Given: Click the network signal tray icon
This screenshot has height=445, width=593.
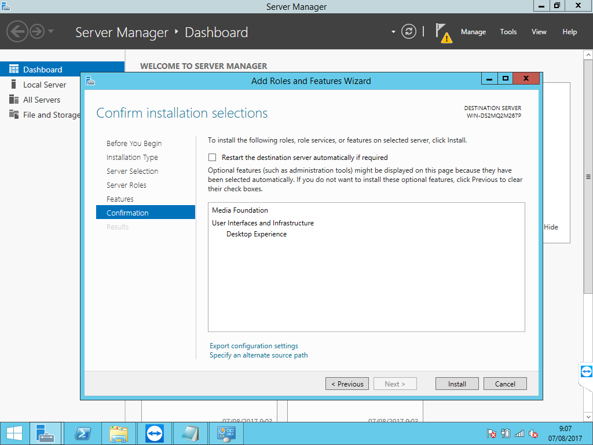Looking at the screenshot, I should 519,433.
